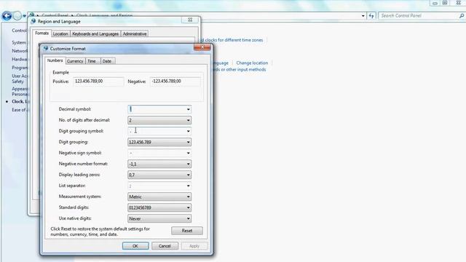The width and height of the screenshot is (466, 262).
Task: Click the Clock sidebar category
Action: tap(20, 102)
